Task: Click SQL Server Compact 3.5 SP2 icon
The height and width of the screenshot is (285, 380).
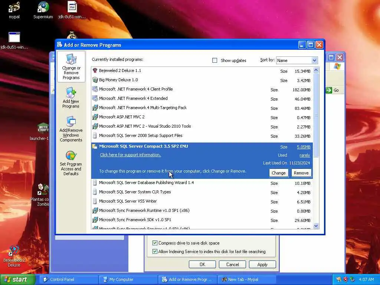Action: [95, 146]
